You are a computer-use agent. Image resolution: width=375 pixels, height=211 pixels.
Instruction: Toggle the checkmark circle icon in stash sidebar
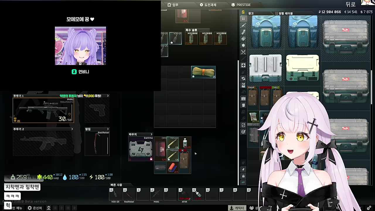pyautogui.click(x=243, y=132)
